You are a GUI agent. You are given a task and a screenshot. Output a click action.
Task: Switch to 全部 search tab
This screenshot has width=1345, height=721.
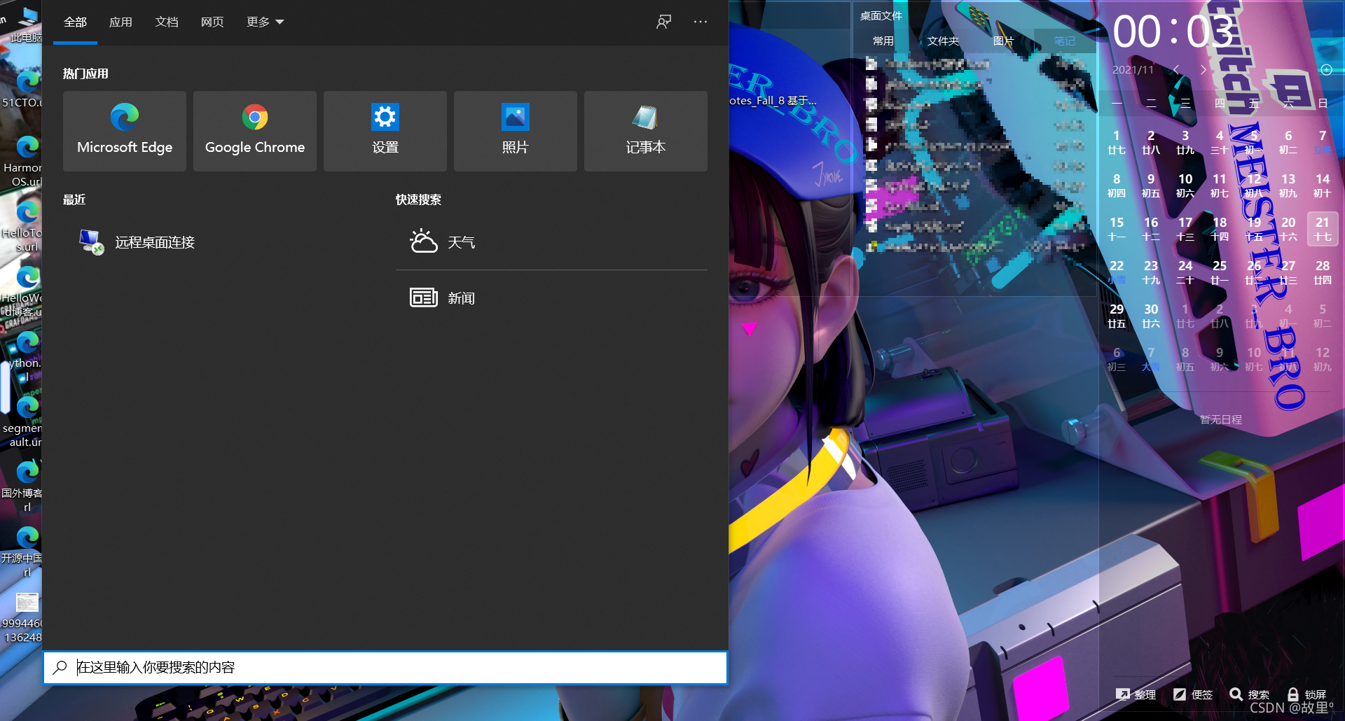[x=76, y=22]
